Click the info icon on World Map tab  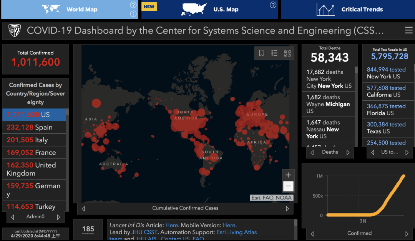(x=133, y=14)
